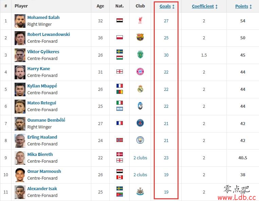Click Harry Kane's player photo thumbnail

coord(20,72)
